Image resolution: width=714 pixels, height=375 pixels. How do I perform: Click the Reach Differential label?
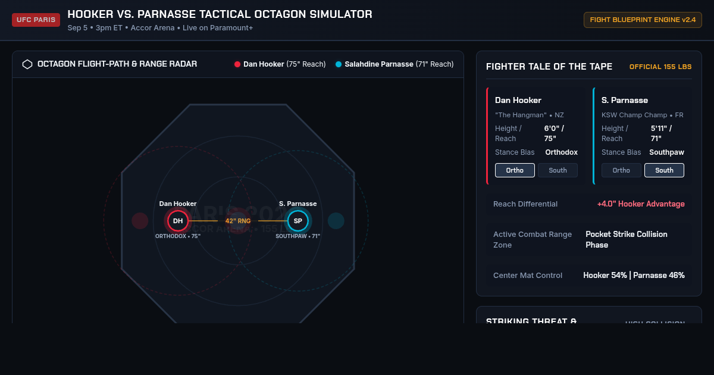525,204
